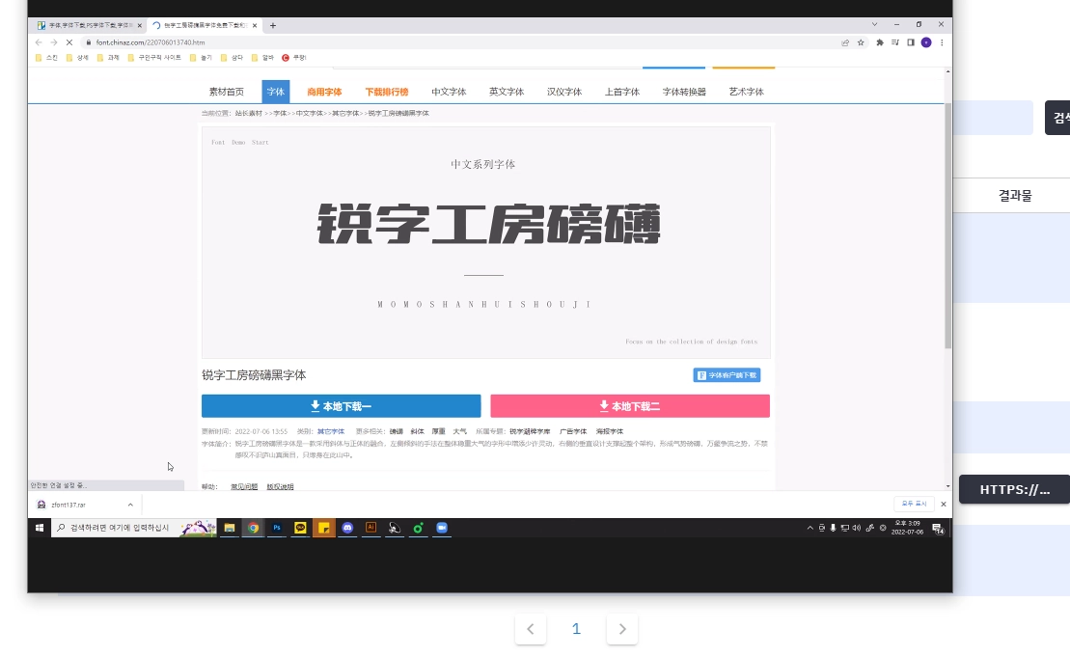Open the 常见问题 help link
Viewport: 1070px width, 657px height.
(244, 486)
